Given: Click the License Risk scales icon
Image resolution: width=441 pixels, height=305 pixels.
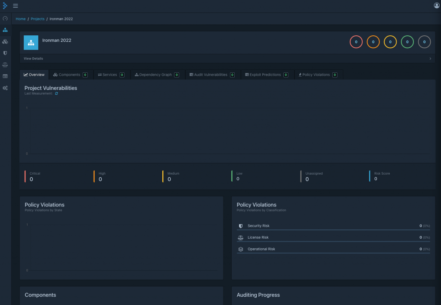Looking at the screenshot, I should (x=240, y=237).
